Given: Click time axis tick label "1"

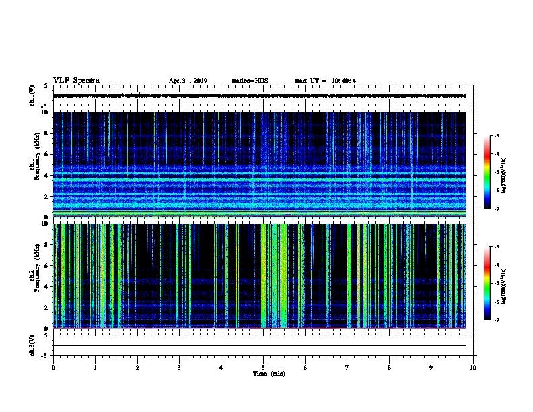Looking at the screenshot, I should [x=95, y=368].
